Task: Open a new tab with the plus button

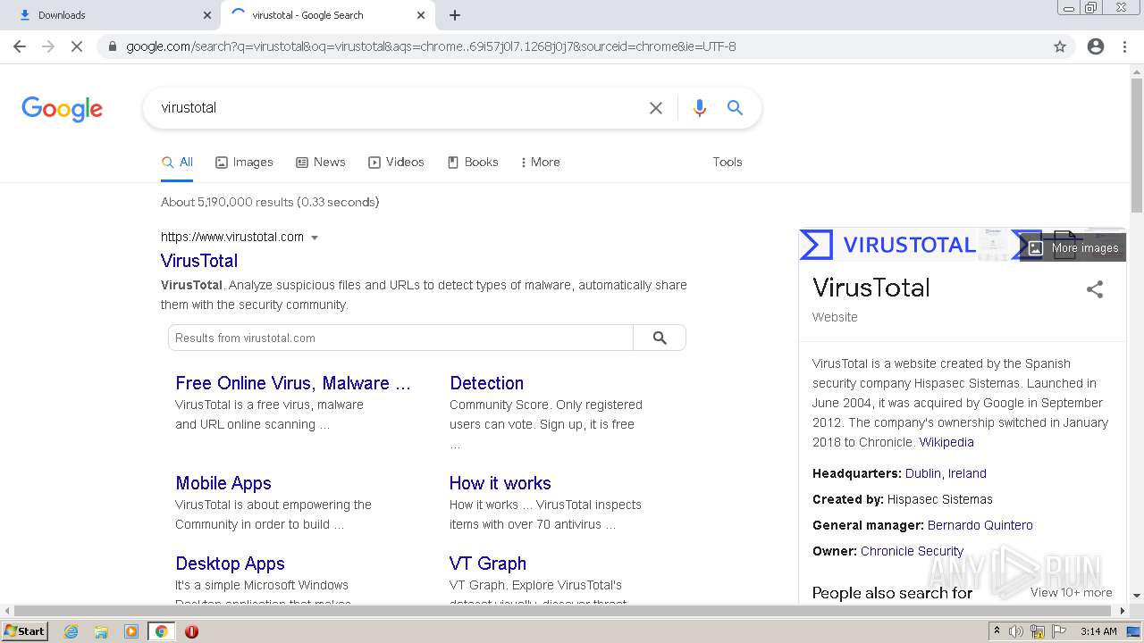Action: click(x=455, y=15)
